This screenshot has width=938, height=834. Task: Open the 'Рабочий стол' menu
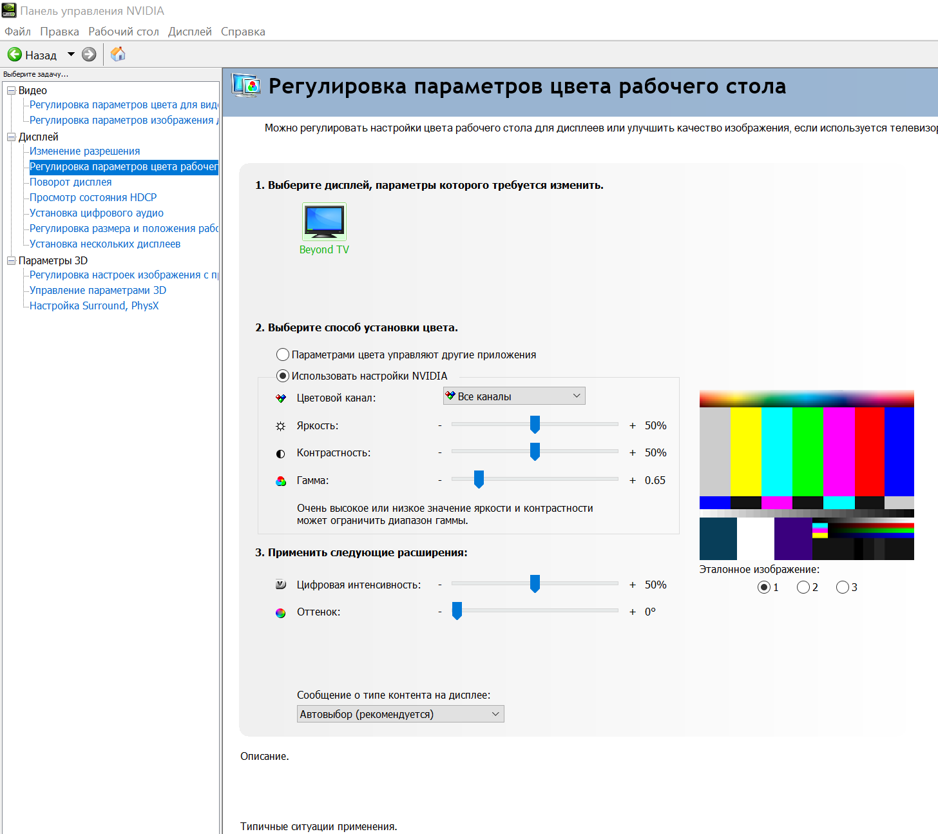124,32
